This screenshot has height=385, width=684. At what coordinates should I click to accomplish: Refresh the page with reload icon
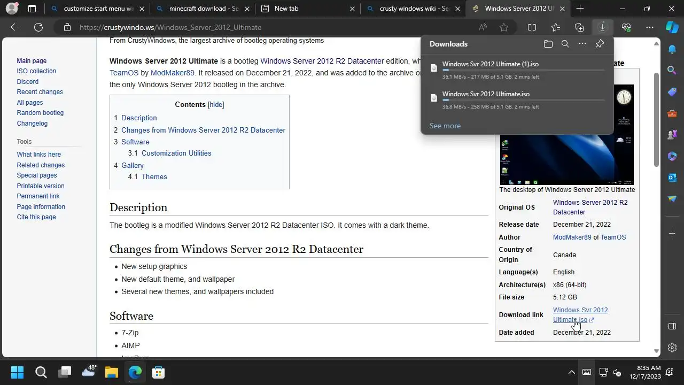(38, 27)
